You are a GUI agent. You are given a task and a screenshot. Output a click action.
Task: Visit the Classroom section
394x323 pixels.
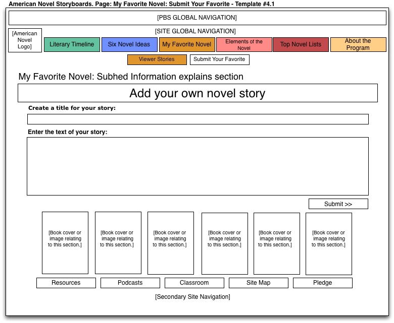tap(194, 283)
